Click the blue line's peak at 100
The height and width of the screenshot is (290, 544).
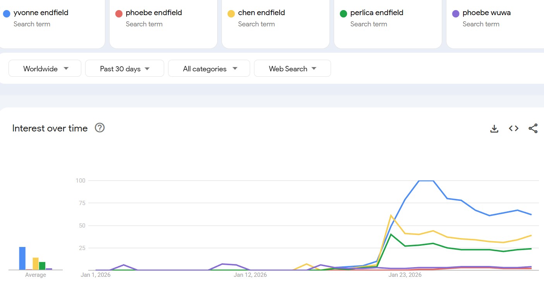[x=426, y=181]
